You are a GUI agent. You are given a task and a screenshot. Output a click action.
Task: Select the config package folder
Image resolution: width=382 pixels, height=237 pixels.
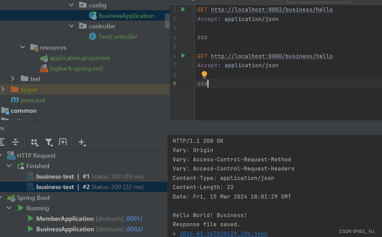(98, 5)
